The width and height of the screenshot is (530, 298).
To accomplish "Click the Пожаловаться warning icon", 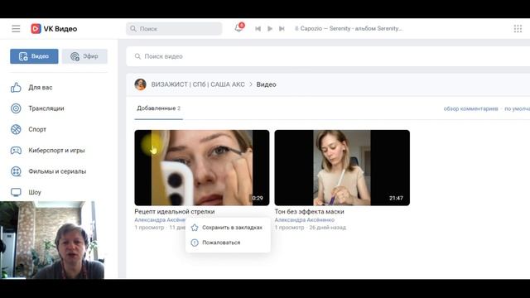I will pos(195,243).
